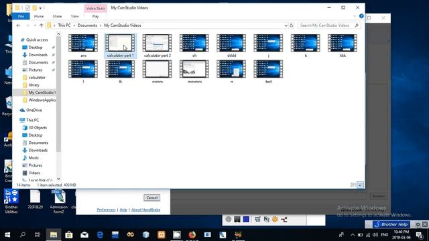The width and height of the screenshot is (429, 241).
Task: Select the video named kkk
Action: 343,46
